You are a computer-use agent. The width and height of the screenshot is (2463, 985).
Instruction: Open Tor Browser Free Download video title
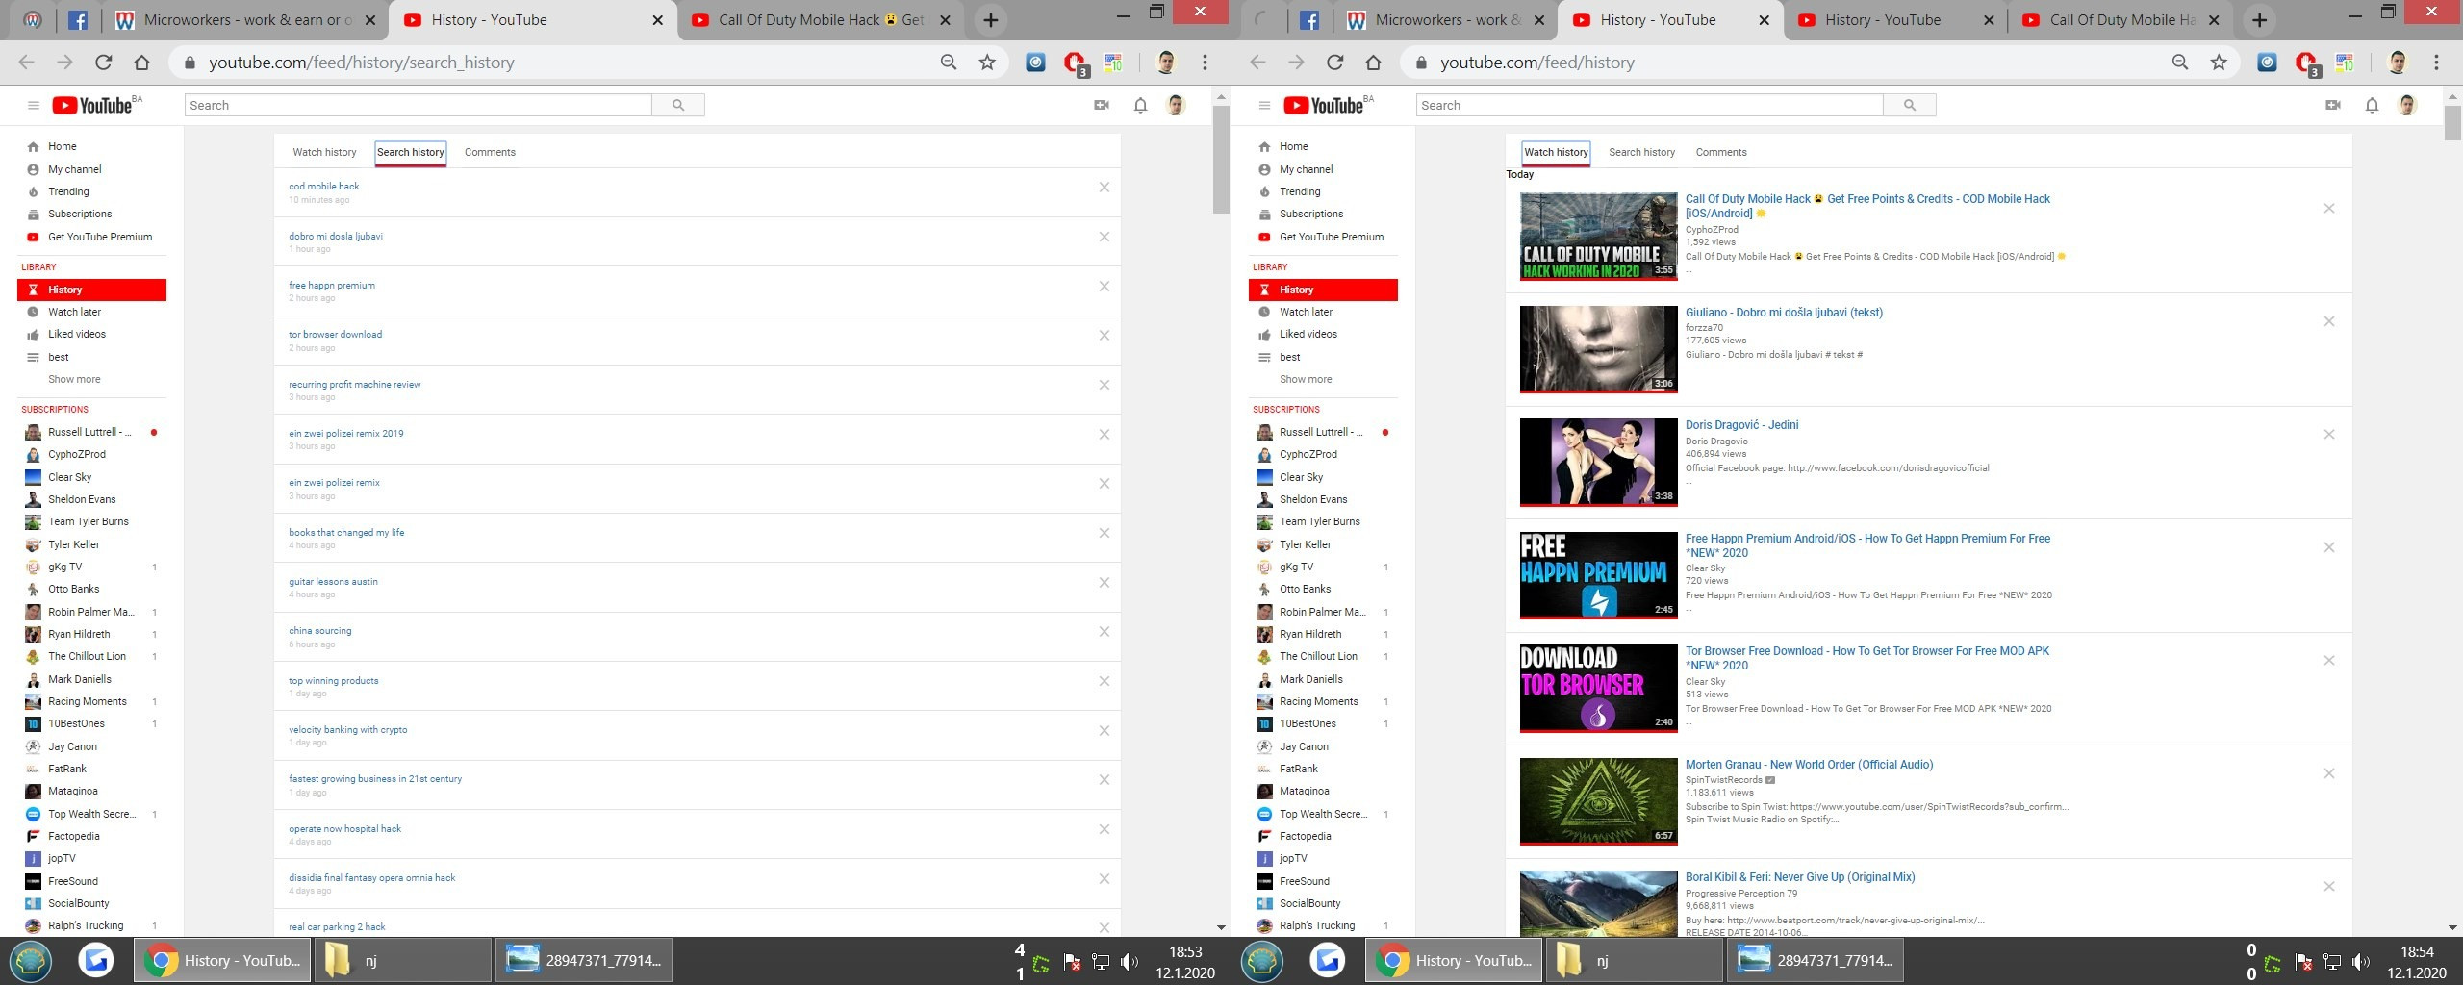pyautogui.click(x=1867, y=658)
